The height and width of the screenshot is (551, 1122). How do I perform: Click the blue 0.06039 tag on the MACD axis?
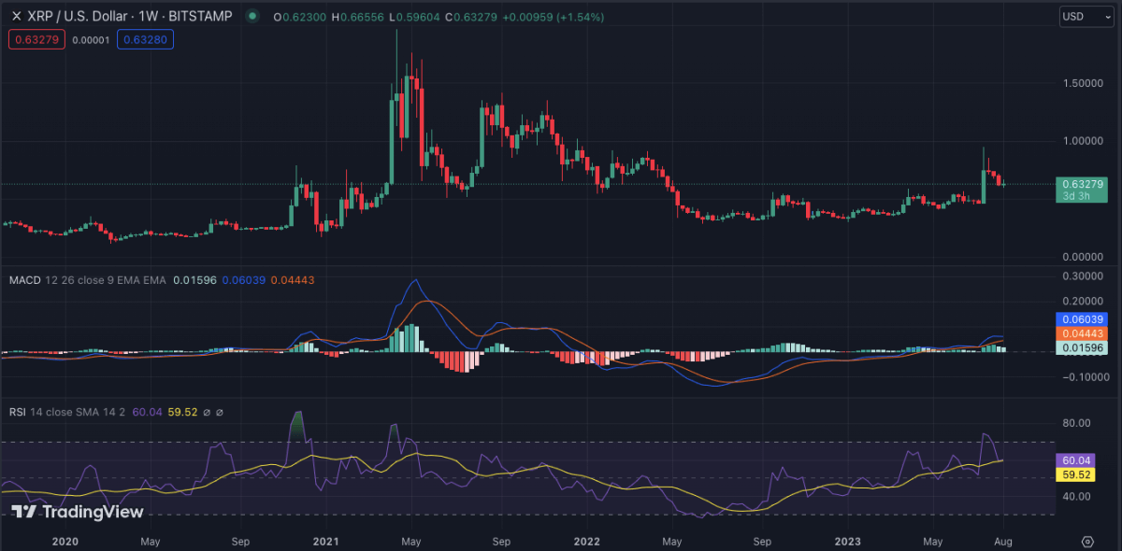1081,319
